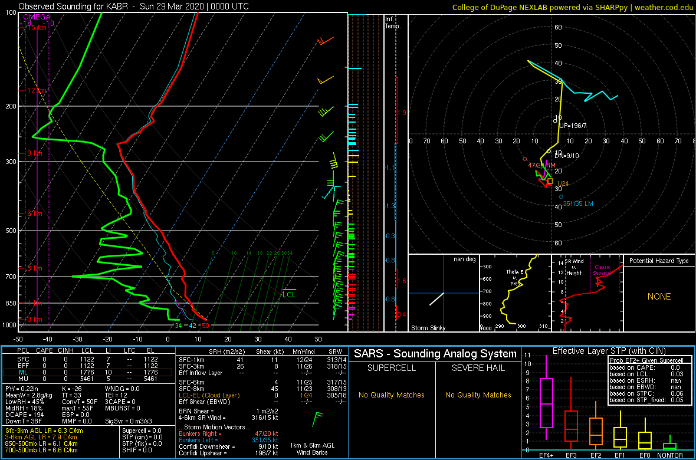The width and height of the screenshot is (696, 460).
Task: Select the highlighted ML parcel row
Action: [87, 373]
